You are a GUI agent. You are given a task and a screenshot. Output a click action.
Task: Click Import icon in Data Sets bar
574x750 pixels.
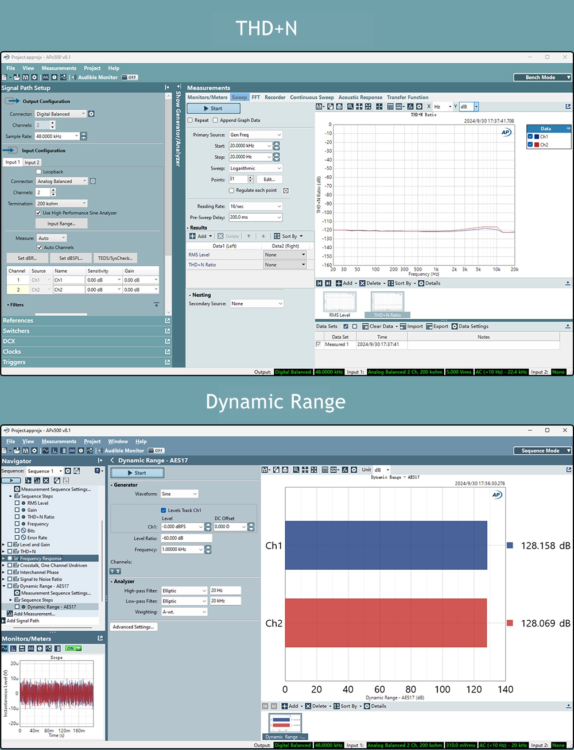403,326
